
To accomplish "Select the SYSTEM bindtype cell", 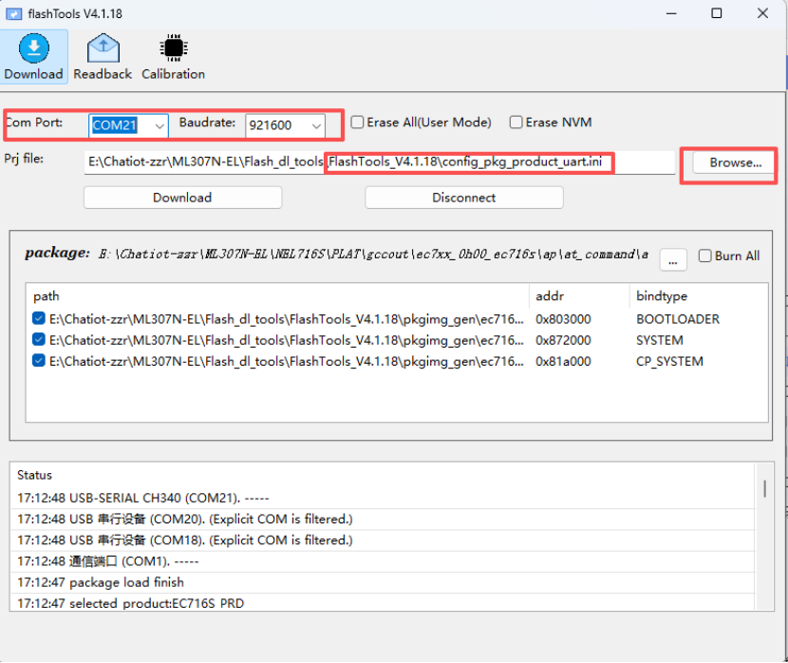I will pyautogui.click(x=659, y=340).
